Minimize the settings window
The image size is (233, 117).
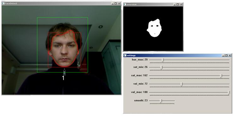pyautogui.click(x=223, y=56)
